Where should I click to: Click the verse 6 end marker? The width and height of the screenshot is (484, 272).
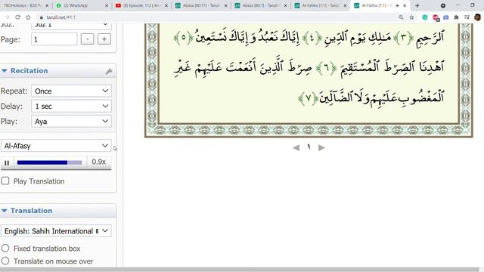click(326, 68)
